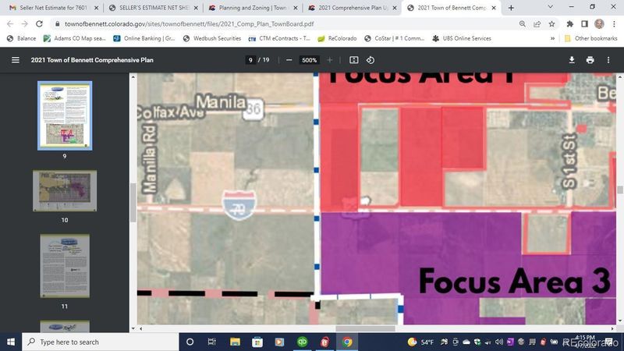Image resolution: width=624 pixels, height=351 pixels.
Task: Close the Planning and Zoning tab
Action: click(x=295, y=8)
